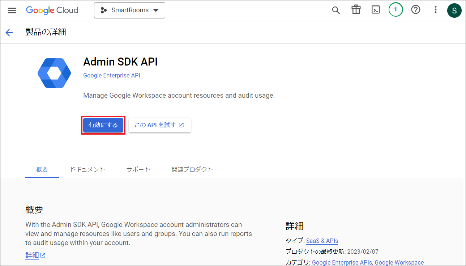This screenshot has width=466, height=266.
Task: Open the three-dot settings menu
Action: tap(436, 10)
